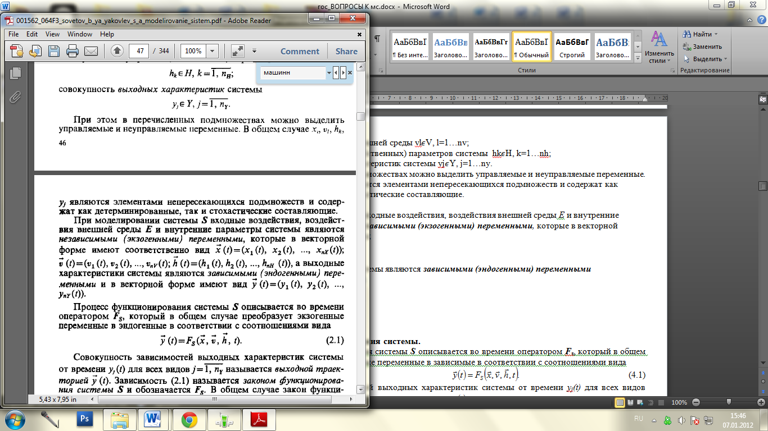Minimize the Word ribbon with the caret icon
768x431 pixels.
click(x=749, y=19)
